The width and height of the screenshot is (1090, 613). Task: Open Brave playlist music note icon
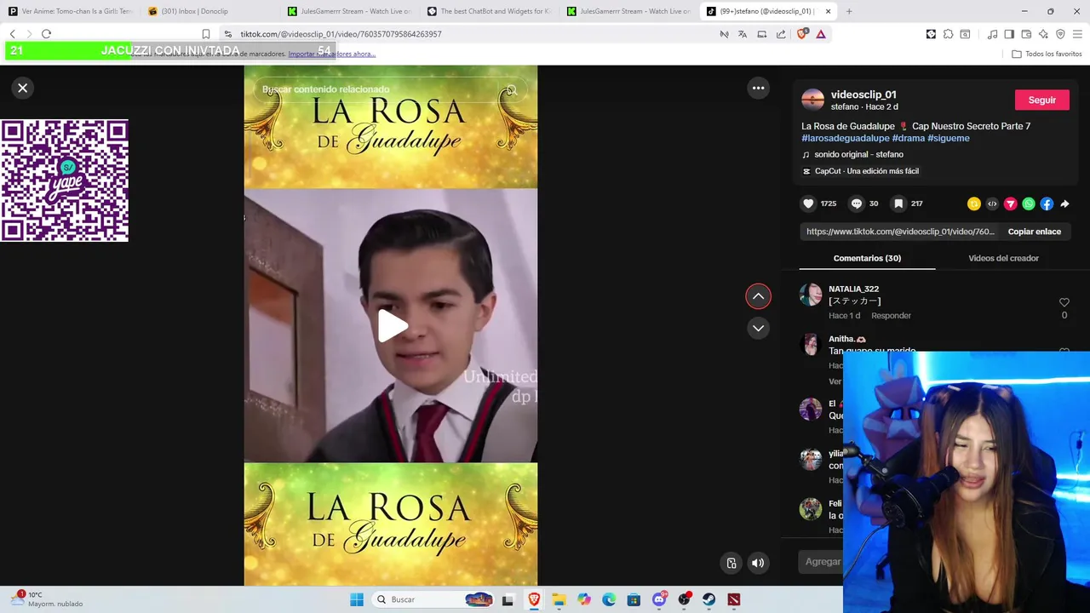(992, 34)
